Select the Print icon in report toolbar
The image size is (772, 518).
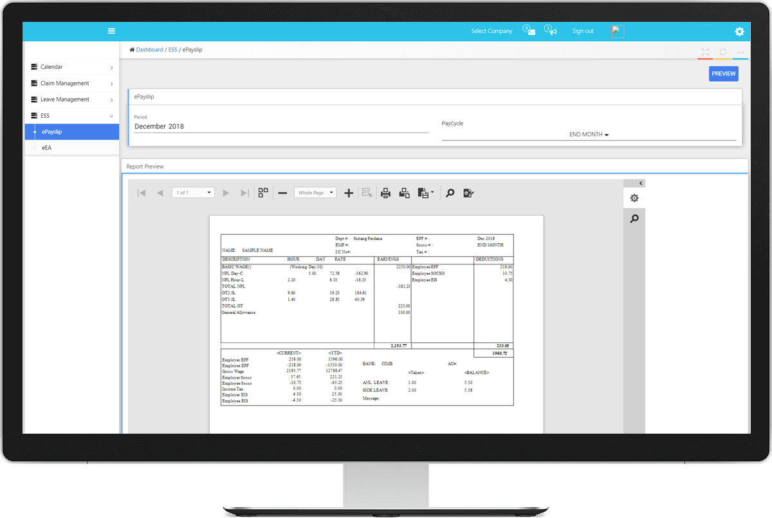point(385,192)
